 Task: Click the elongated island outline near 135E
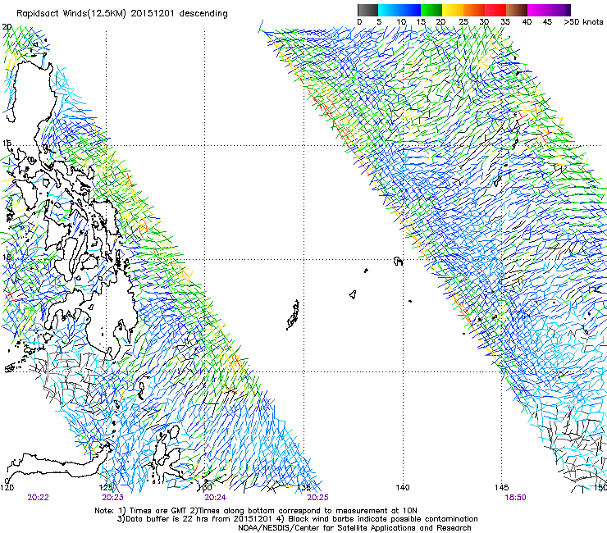coord(293,315)
